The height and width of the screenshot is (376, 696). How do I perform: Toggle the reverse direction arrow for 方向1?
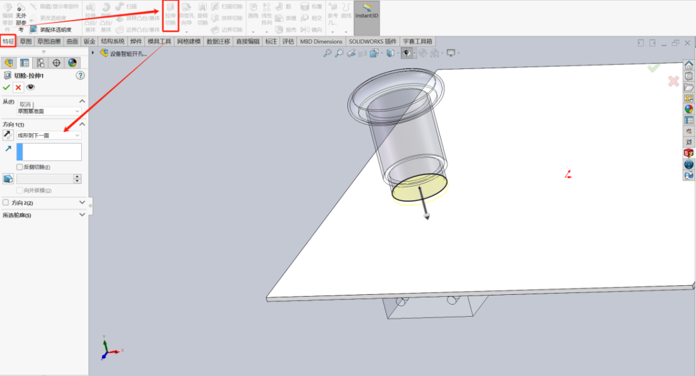(7, 135)
